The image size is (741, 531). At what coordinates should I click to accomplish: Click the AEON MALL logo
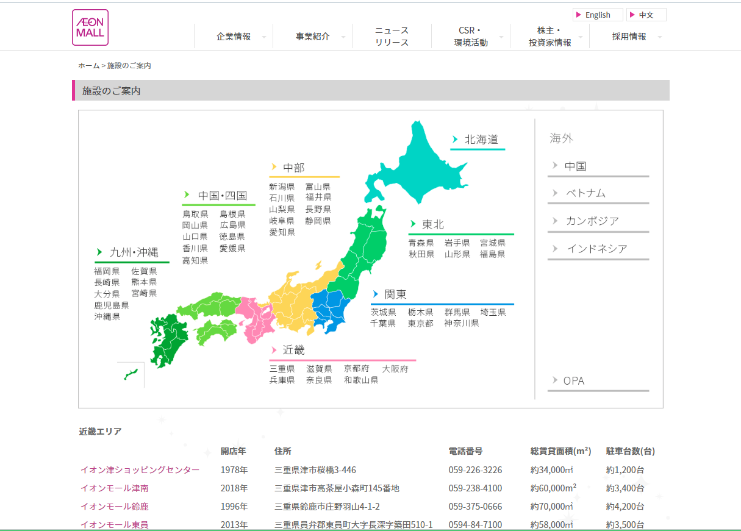(x=90, y=27)
